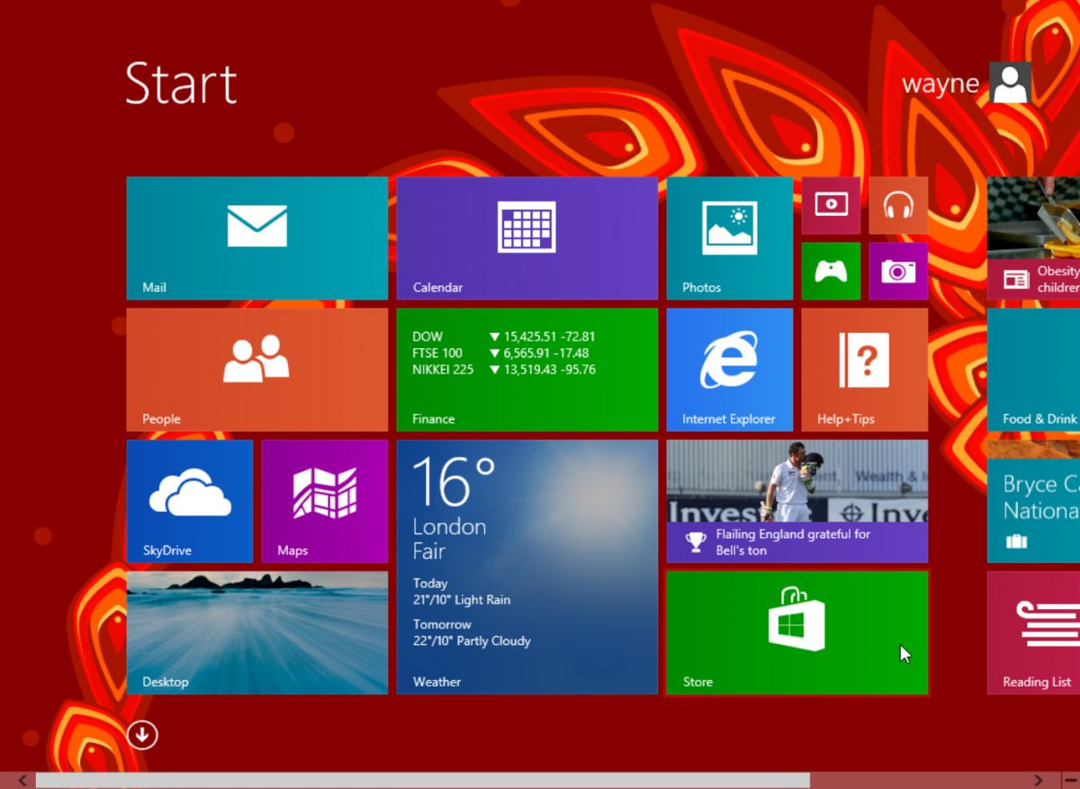Open the Desktop tile
Screen dimensions: 1080x789
(256, 632)
